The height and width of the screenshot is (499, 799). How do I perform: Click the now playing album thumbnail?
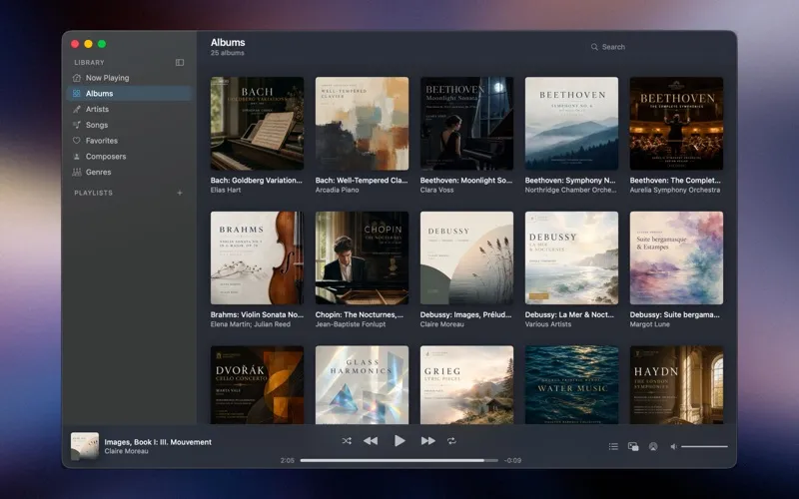(x=85, y=446)
